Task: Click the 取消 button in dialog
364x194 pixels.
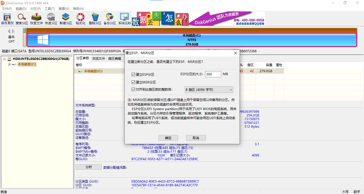Action: click(x=196, y=138)
